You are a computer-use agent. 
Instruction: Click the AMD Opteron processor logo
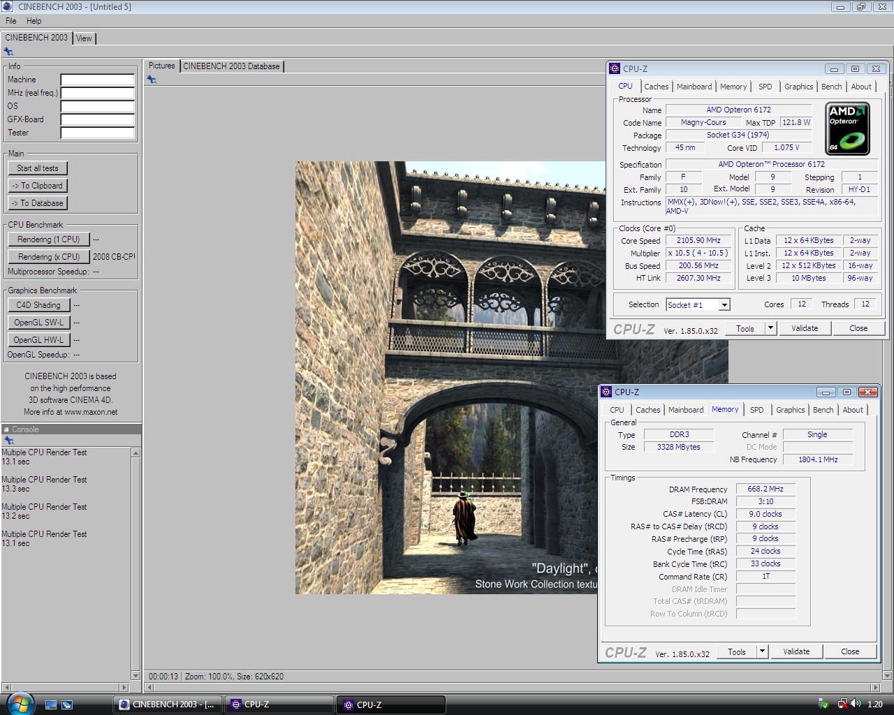tap(848, 128)
